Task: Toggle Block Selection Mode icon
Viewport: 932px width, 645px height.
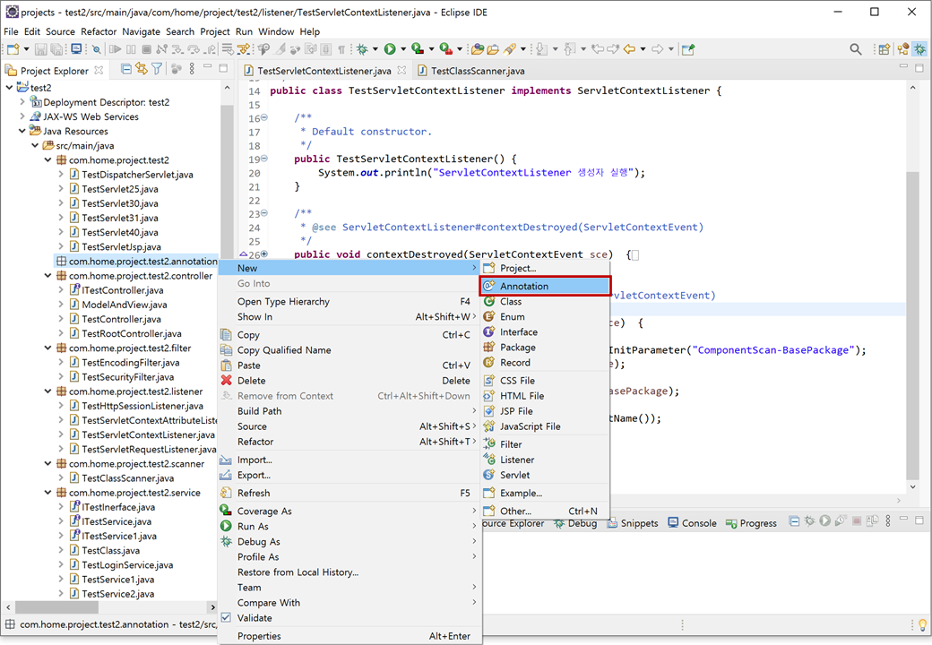Action: (325, 49)
